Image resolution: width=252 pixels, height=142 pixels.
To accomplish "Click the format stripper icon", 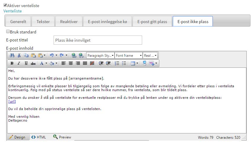I will (x=145, y=63).
